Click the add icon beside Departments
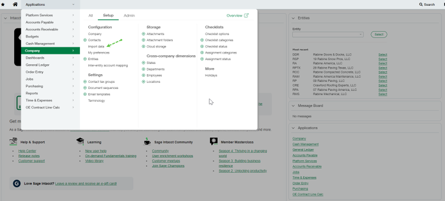445x201 pixels. 144,69
